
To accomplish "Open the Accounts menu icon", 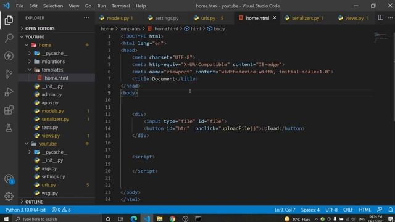I will [x=9, y=179].
